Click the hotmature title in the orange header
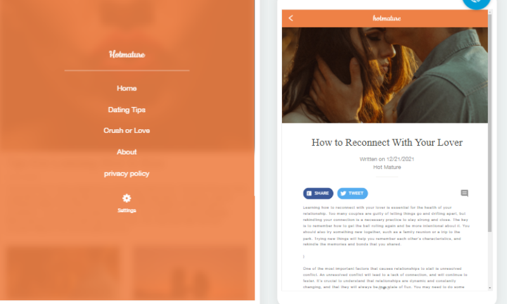The width and height of the screenshot is (507, 304). [387, 18]
